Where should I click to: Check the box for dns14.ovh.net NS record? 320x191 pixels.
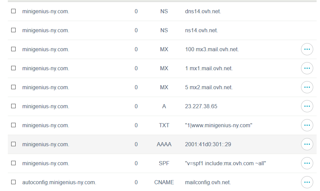14,11
